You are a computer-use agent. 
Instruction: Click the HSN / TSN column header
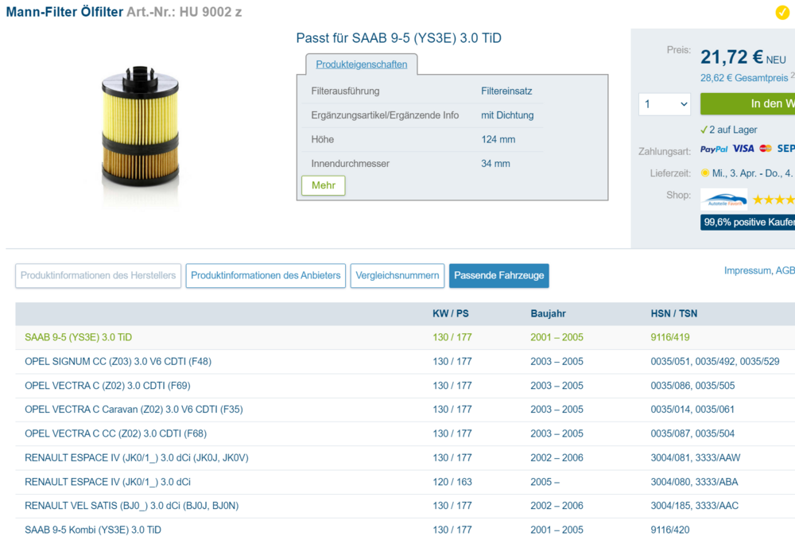[x=674, y=313]
